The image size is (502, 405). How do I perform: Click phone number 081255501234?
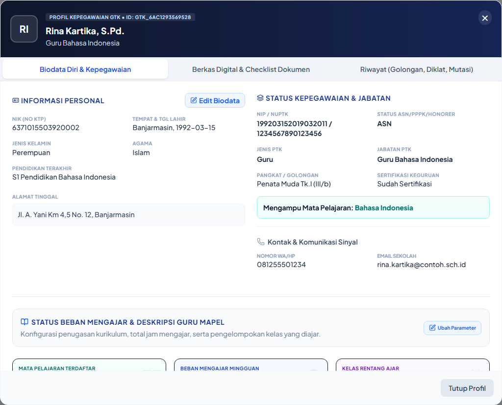(281, 265)
